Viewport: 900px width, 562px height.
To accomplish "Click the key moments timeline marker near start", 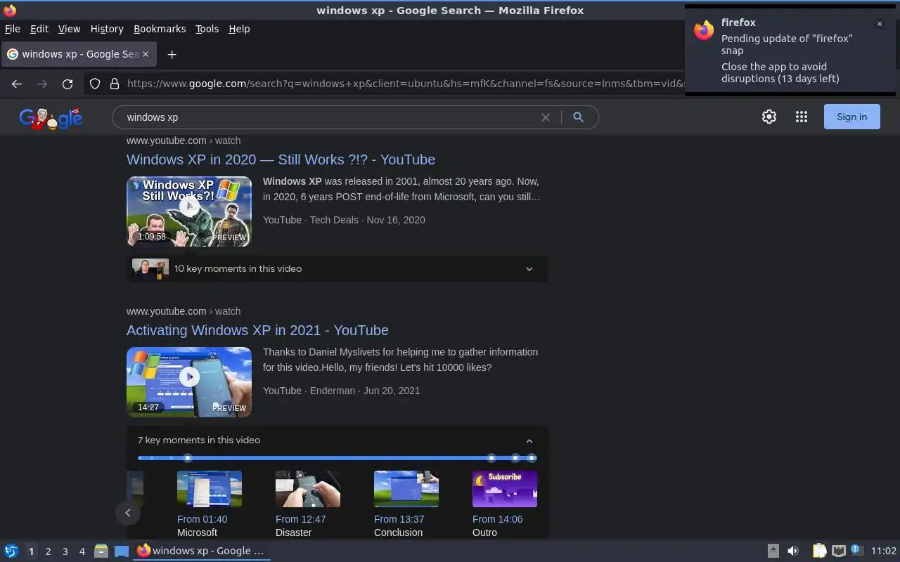I will 188,458.
